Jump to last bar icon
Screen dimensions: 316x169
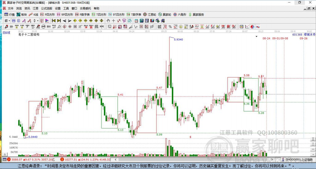[x=59, y=21]
